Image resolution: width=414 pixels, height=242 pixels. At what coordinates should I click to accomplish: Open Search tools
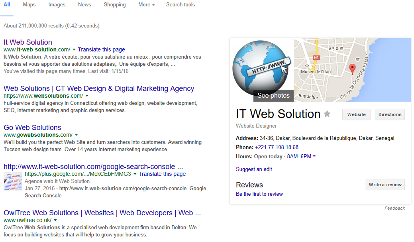181,5
